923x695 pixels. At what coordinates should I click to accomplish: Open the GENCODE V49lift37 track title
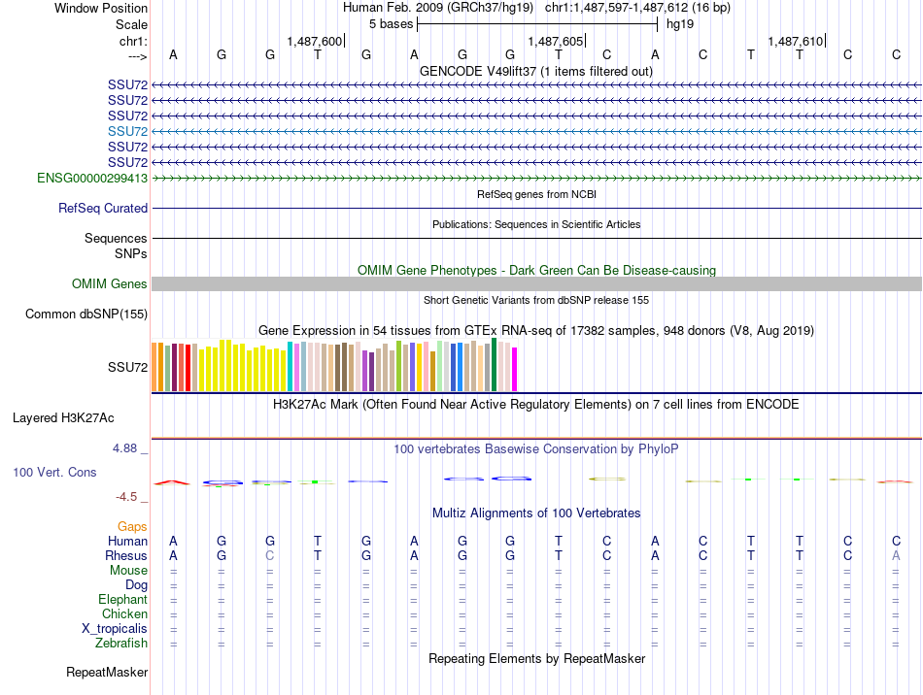tap(535, 71)
